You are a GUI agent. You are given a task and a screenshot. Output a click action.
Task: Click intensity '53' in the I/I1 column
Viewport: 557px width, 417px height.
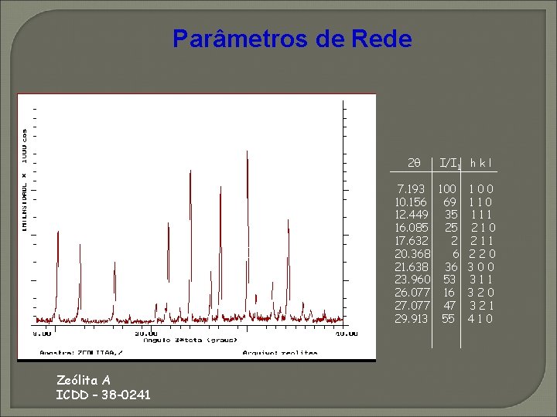[x=449, y=280]
